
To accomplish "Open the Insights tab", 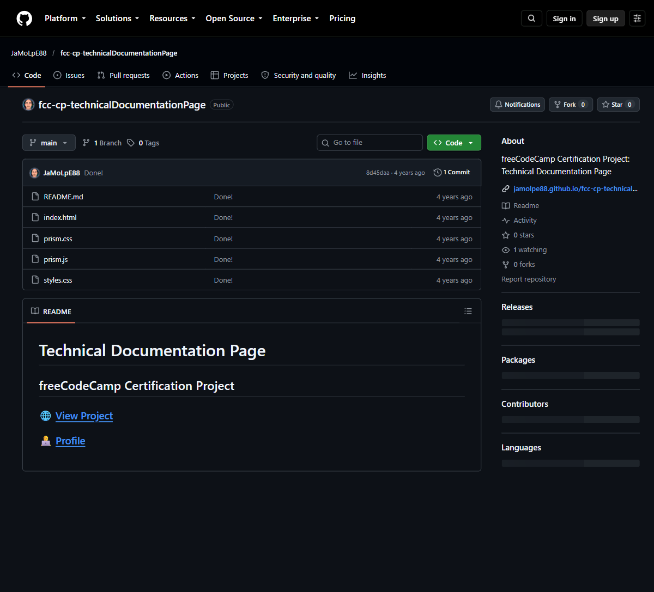I will pyautogui.click(x=368, y=76).
